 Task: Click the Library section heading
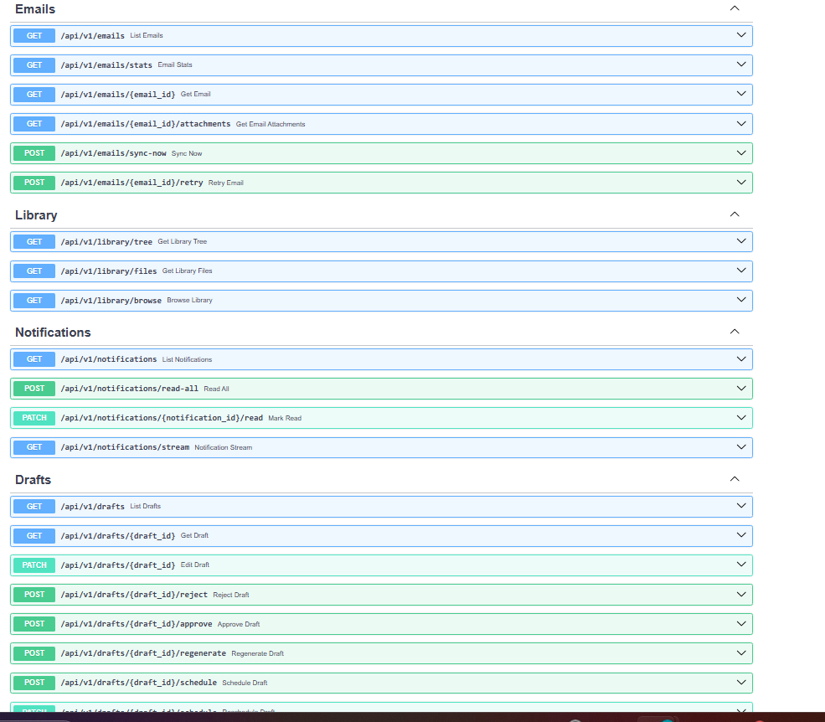click(x=36, y=215)
